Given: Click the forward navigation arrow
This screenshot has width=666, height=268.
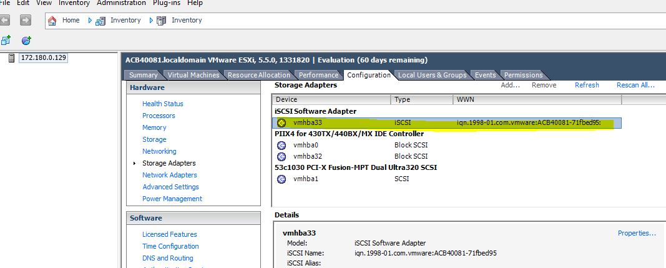Looking at the screenshot, I should click(26, 20).
